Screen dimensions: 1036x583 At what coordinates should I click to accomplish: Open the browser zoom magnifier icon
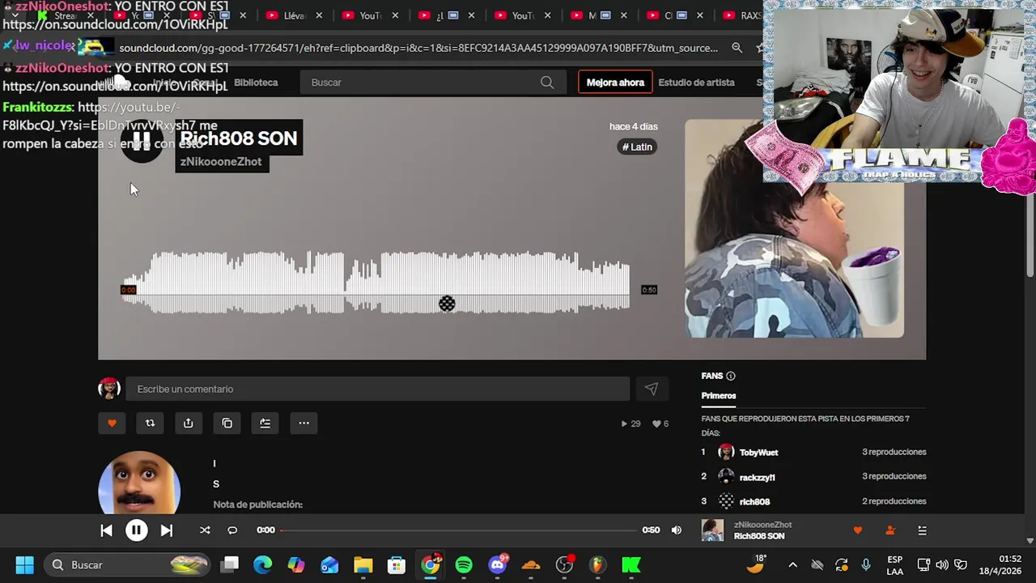pos(737,48)
